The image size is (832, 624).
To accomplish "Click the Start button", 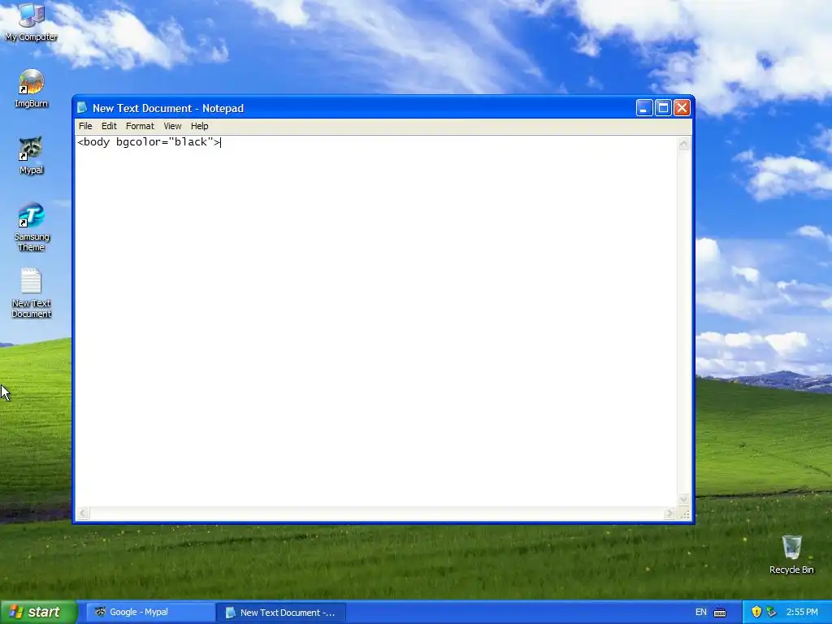I will [x=38, y=612].
